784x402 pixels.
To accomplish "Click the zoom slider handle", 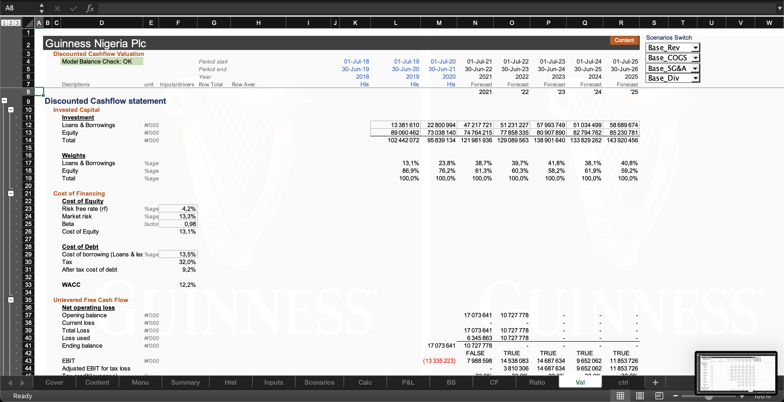I will pos(709,396).
